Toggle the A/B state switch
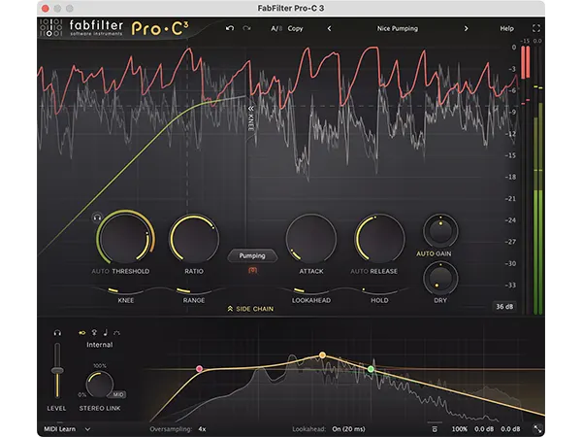This screenshot has width=582, height=437. (x=276, y=28)
